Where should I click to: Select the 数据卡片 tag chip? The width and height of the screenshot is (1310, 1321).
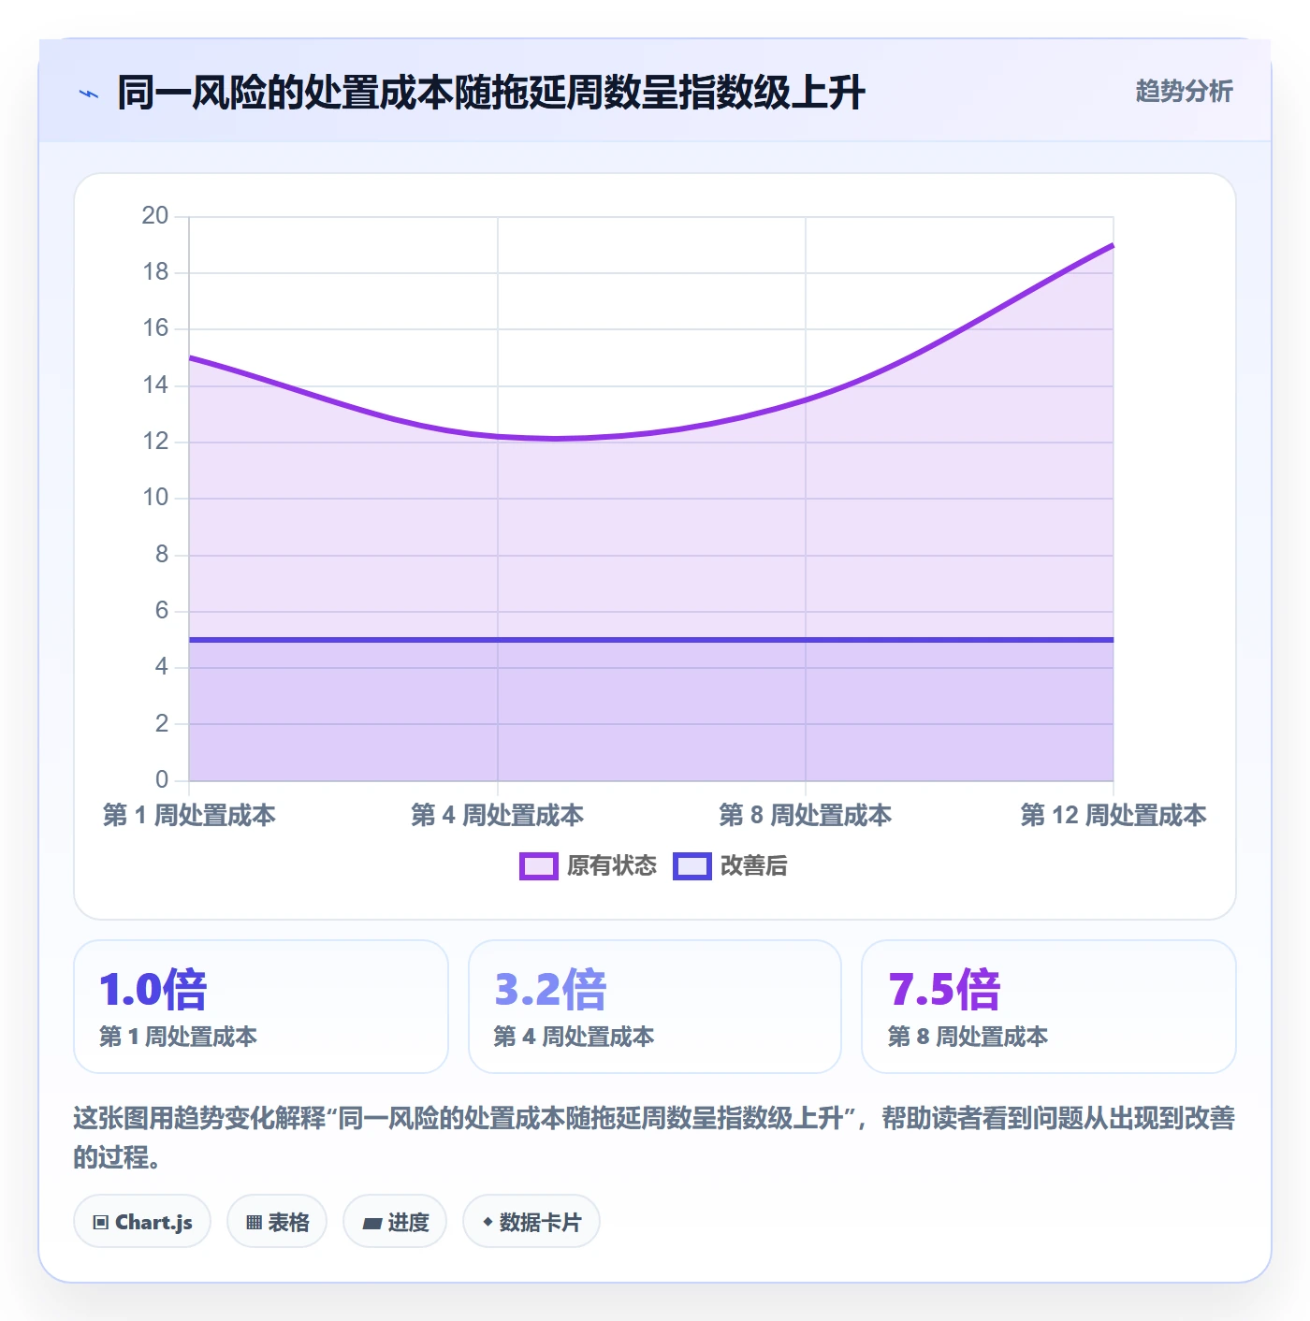[x=531, y=1221]
